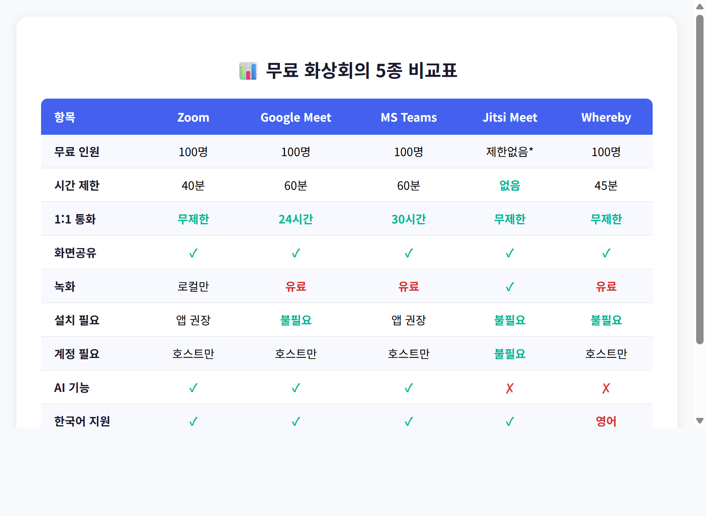Click the 없음 cell in the 시간 제한 row
Screen dimensions: 706x516
coord(510,185)
